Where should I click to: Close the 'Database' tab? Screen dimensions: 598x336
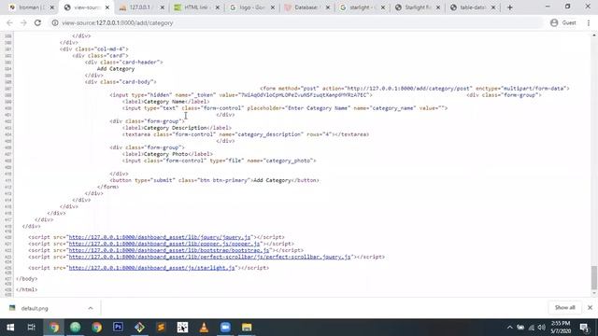pyautogui.click(x=328, y=7)
